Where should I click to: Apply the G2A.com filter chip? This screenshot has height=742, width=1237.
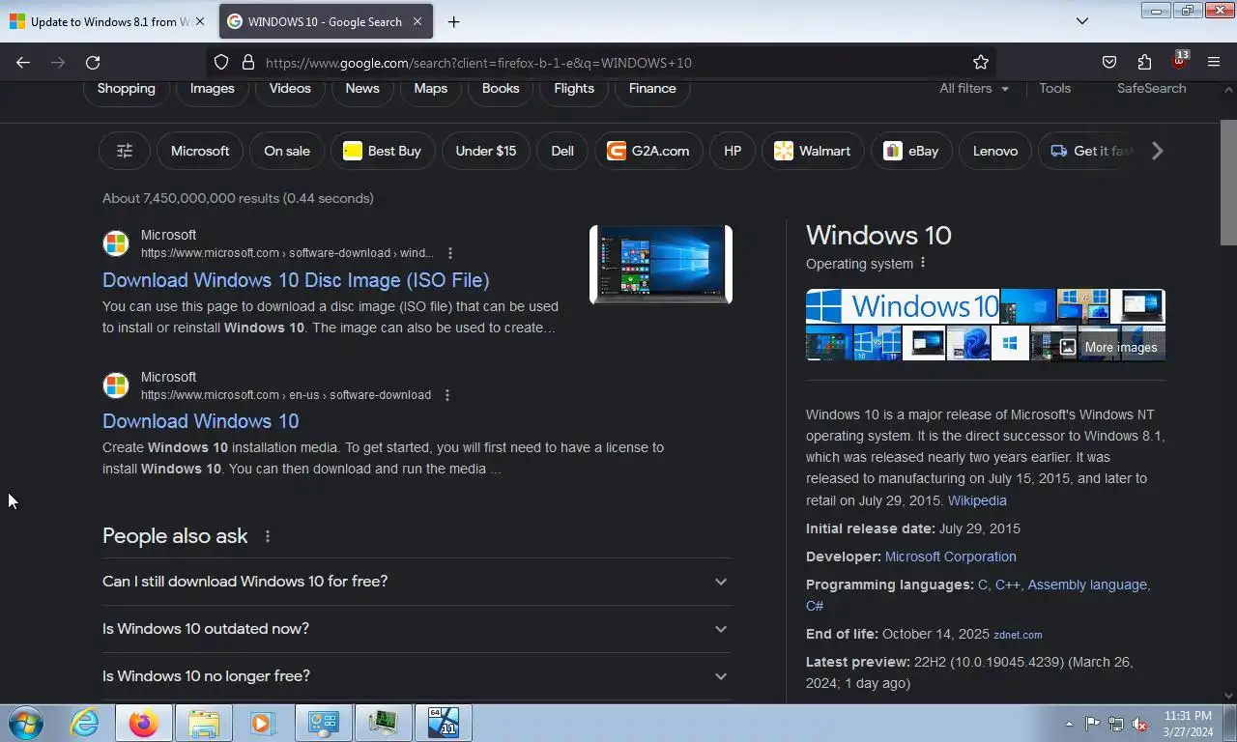click(648, 151)
